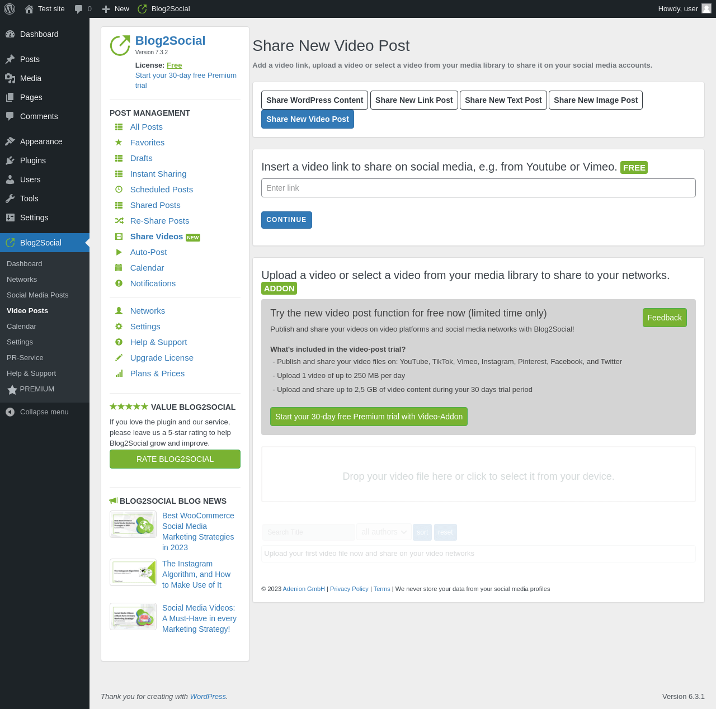Viewport: 716px width, 709px height.
Task: Click the Collapse menu arrow icon
Action: [x=10, y=412]
